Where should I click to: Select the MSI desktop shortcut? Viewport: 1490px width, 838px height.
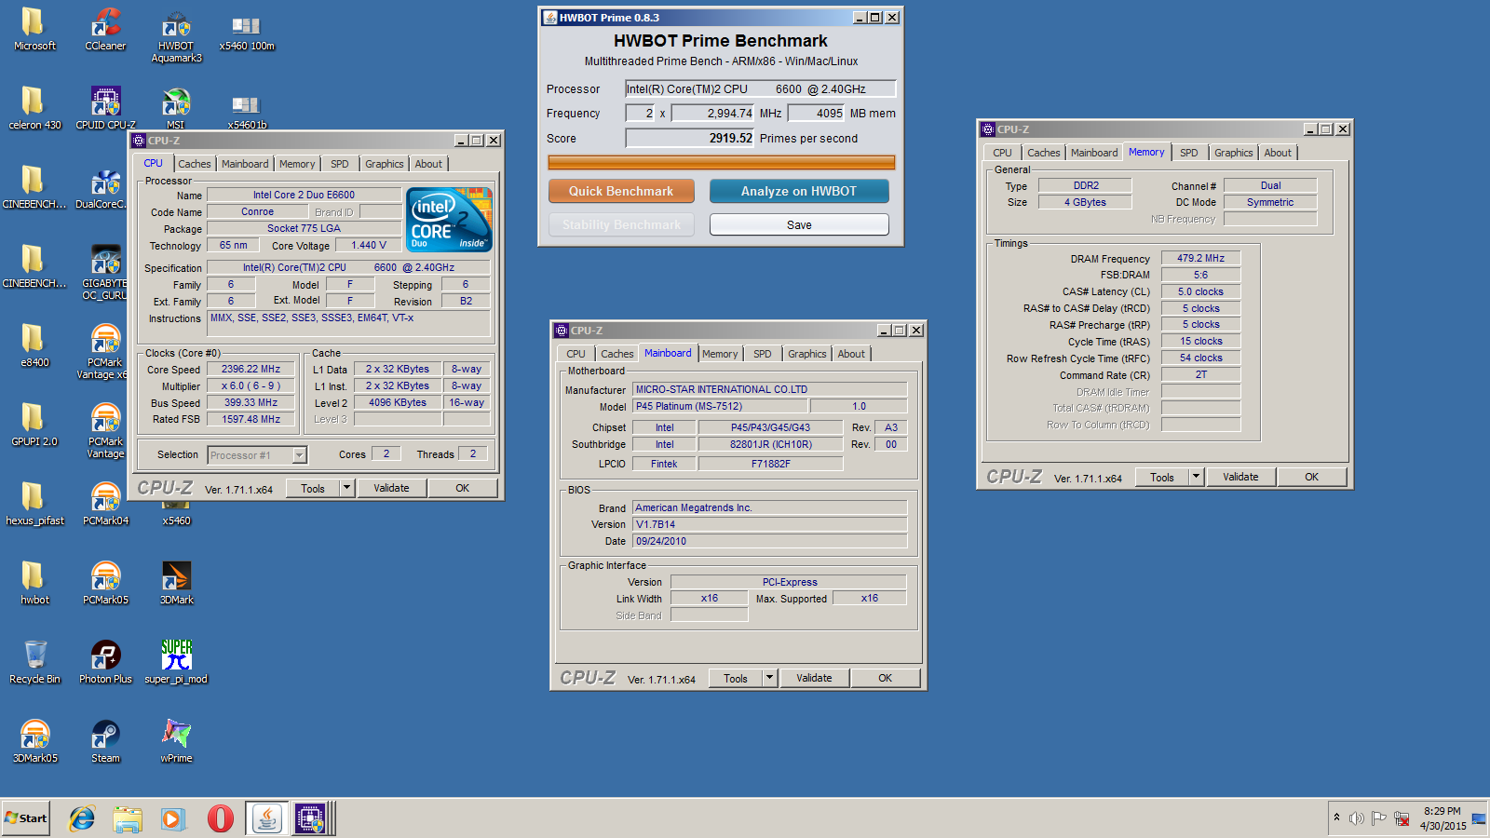(x=176, y=108)
